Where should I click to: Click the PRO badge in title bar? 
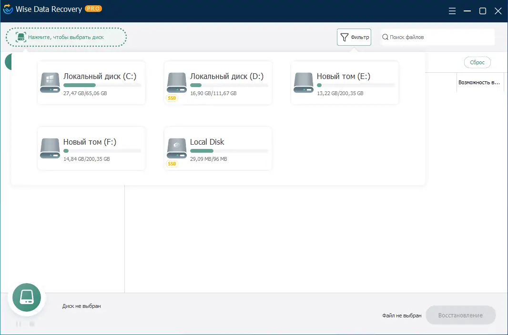point(93,9)
